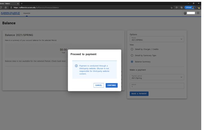Click the favorites star icon
The image size is (210, 130).
(177, 8)
